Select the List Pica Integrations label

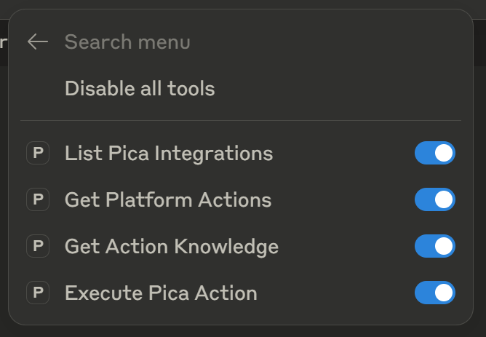(x=169, y=154)
